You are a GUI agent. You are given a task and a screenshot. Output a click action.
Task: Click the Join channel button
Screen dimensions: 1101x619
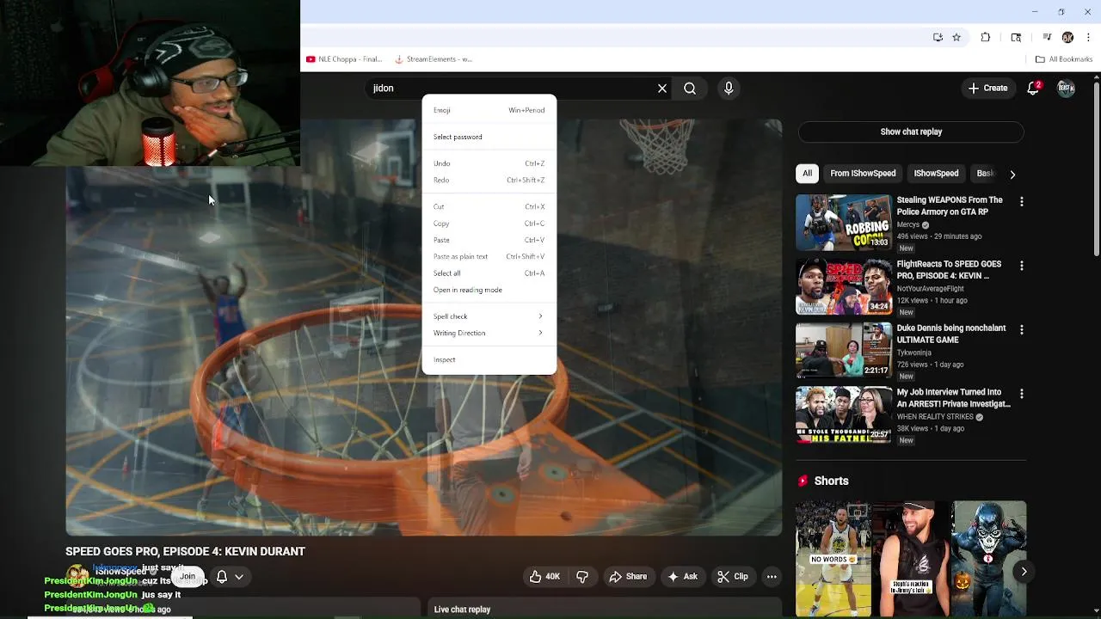(x=188, y=576)
